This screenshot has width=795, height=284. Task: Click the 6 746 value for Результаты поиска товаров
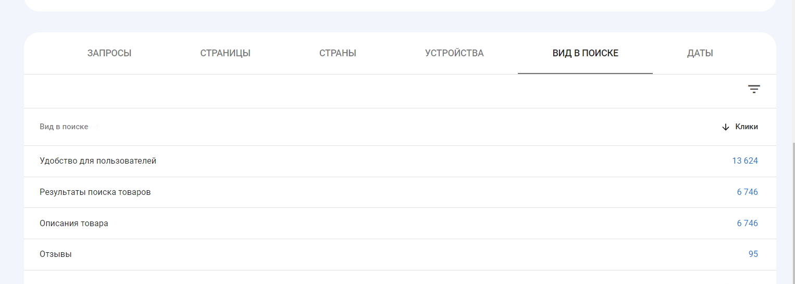748,192
